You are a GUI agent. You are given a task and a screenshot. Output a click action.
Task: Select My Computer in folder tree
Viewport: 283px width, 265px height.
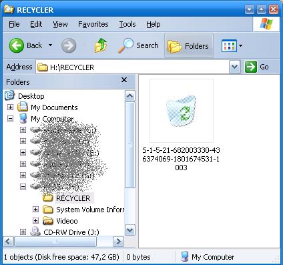(52, 119)
